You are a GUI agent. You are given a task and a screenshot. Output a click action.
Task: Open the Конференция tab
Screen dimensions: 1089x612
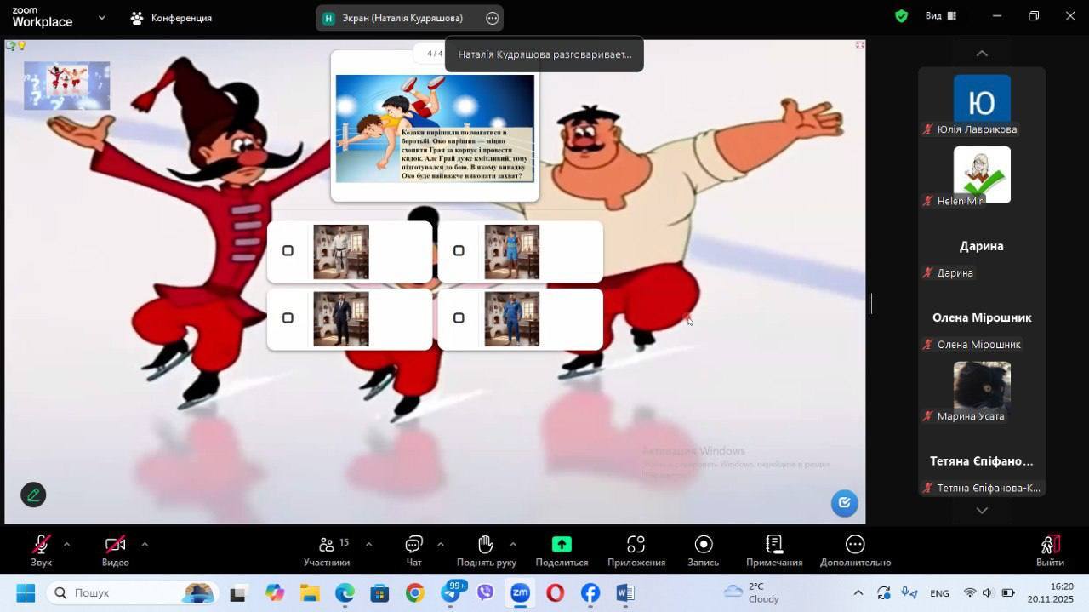click(x=172, y=18)
